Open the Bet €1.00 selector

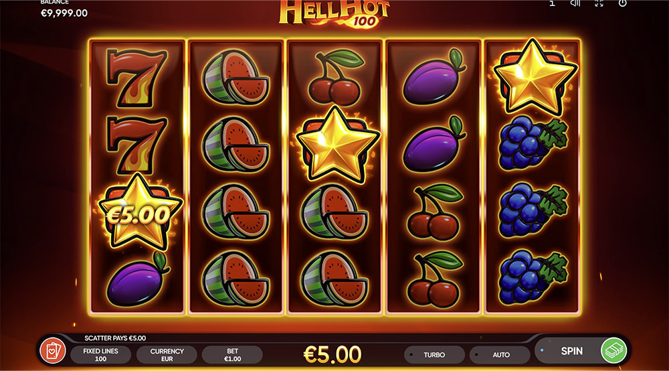pyautogui.click(x=233, y=355)
